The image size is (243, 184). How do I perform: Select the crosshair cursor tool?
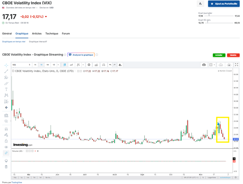[6, 65]
